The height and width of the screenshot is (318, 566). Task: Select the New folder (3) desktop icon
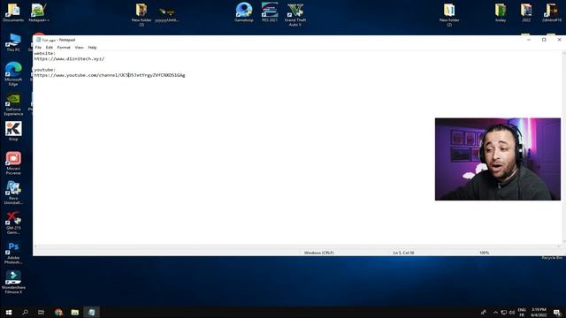(x=141, y=14)
